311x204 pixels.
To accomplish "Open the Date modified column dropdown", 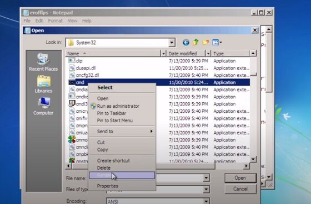I will click(x=208, y=54).
